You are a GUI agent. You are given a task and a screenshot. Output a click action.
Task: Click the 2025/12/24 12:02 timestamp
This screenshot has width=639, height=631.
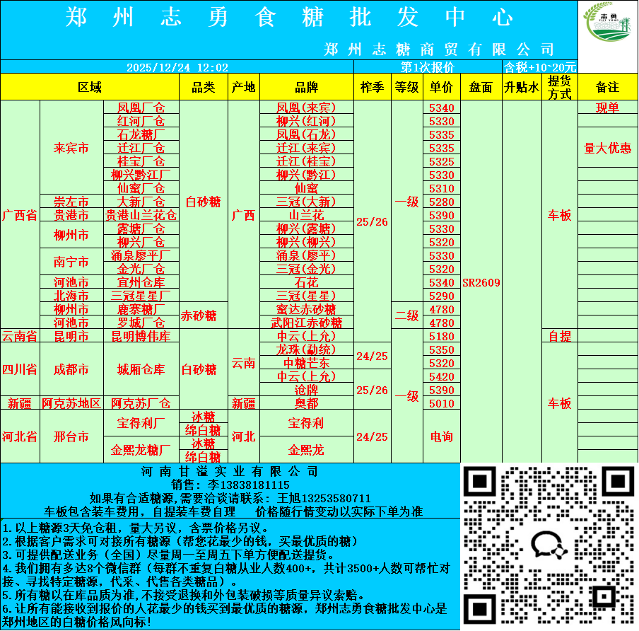coord(177,67)
